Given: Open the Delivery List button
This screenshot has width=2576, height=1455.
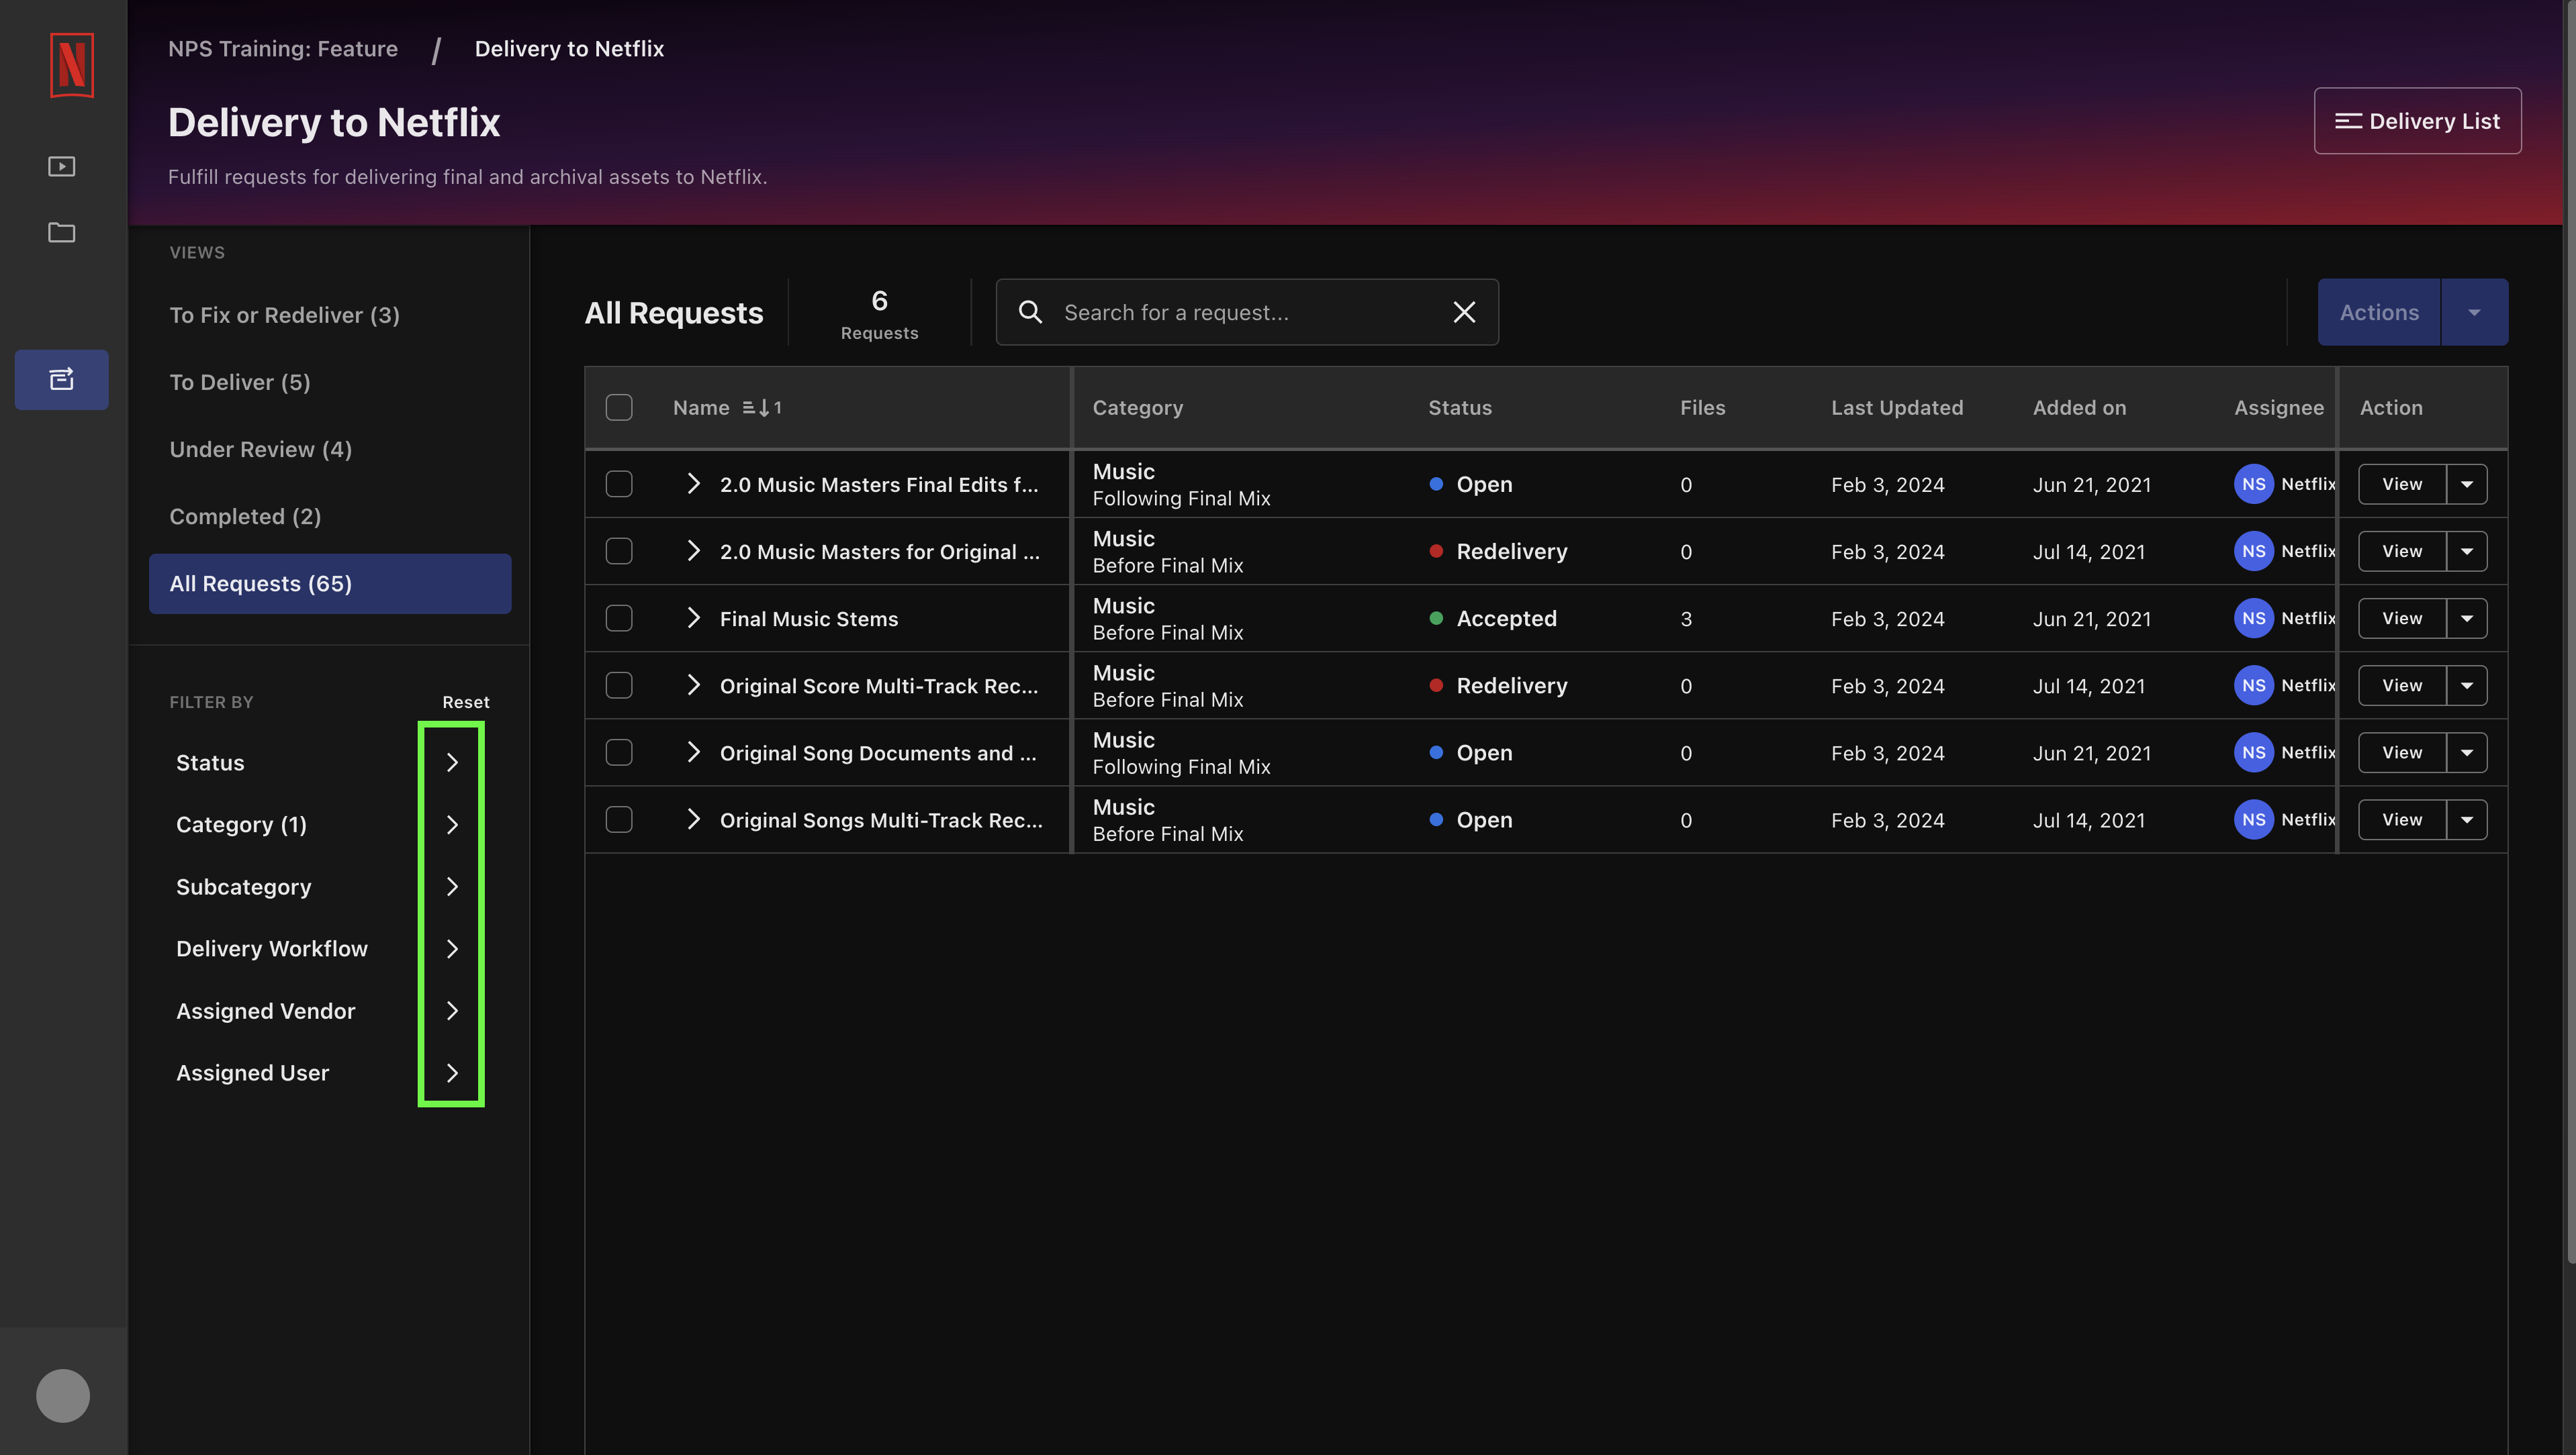Looking at the screenshot, I should pyautogui.click(x=2417, y=121).
